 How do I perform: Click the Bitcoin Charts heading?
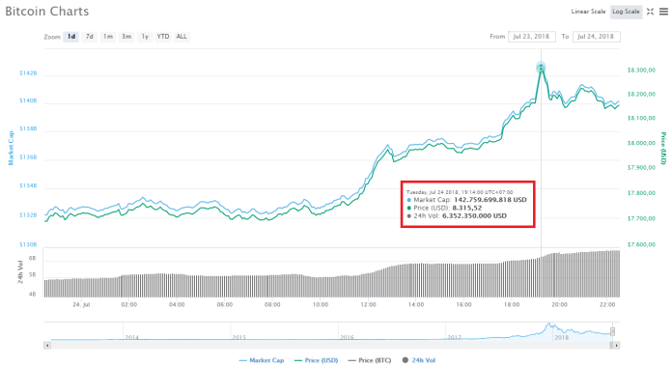click(47, 12)
